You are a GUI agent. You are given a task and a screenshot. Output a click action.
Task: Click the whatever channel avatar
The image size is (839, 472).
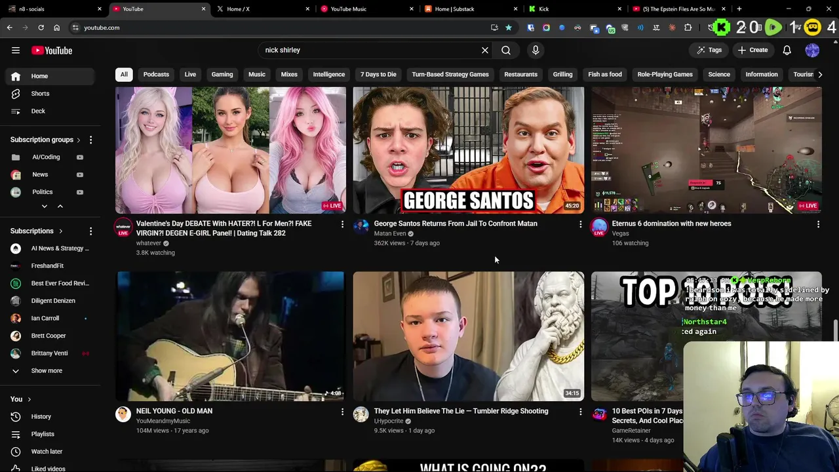pyautogui.click(x=123, y=228)
